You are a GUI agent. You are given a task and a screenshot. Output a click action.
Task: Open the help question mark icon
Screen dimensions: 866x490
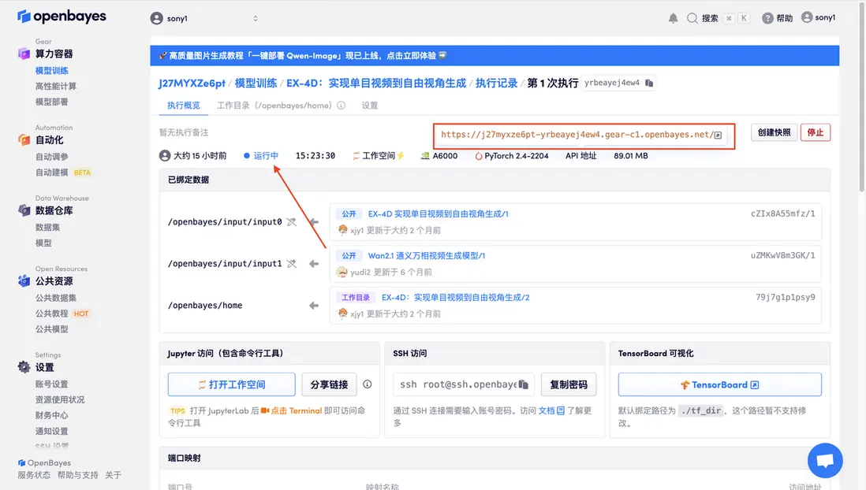point(767,18)
